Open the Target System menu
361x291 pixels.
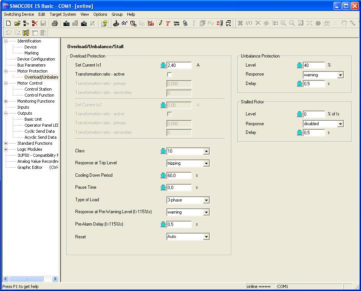coord(63,14)
